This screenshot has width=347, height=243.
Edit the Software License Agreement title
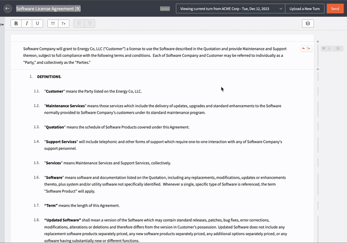point(48,9)
